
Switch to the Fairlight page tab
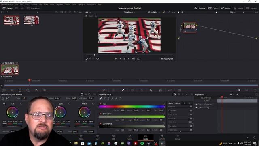coord(162,137)
